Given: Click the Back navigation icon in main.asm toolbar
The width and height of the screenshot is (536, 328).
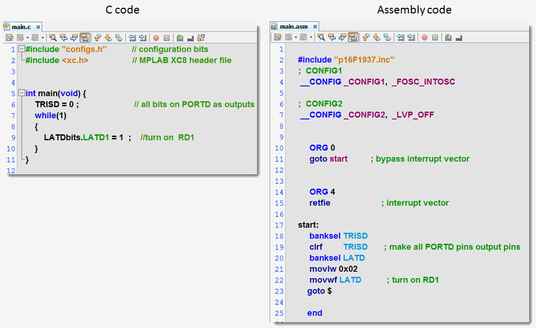Looking at the screenshot, I should click(x=288, y=37).
